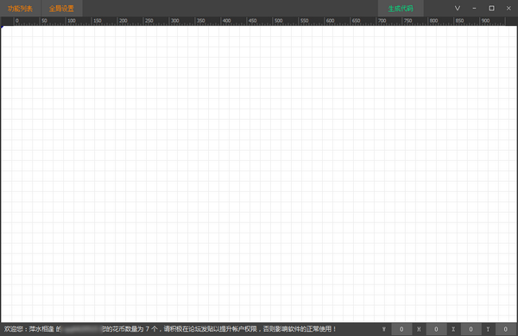Select the X value field in status bar
The height and width of the screenshot is (336, 518).
[471, 329]
